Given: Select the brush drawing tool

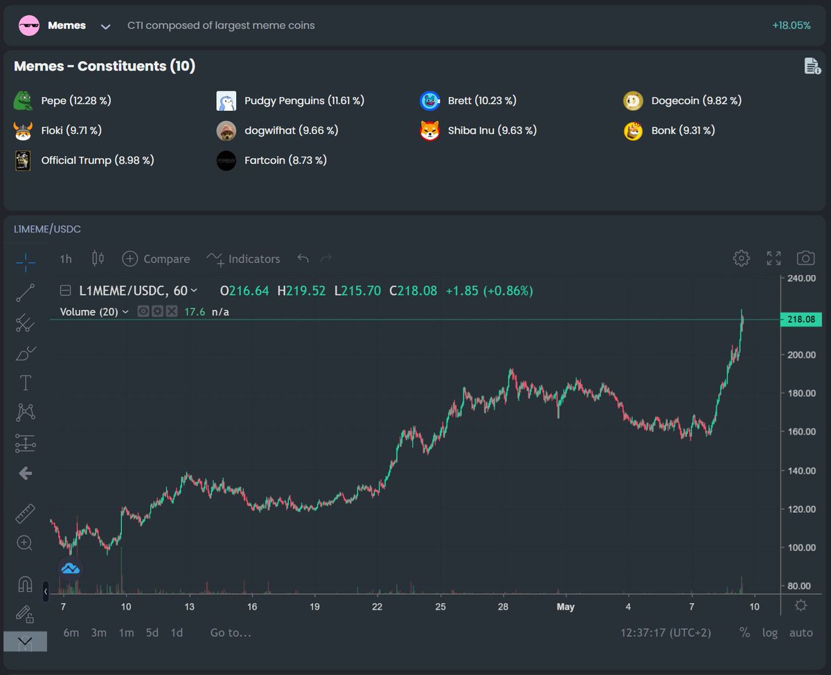Looking at the screenshot, I should click(x=25, y=354).
